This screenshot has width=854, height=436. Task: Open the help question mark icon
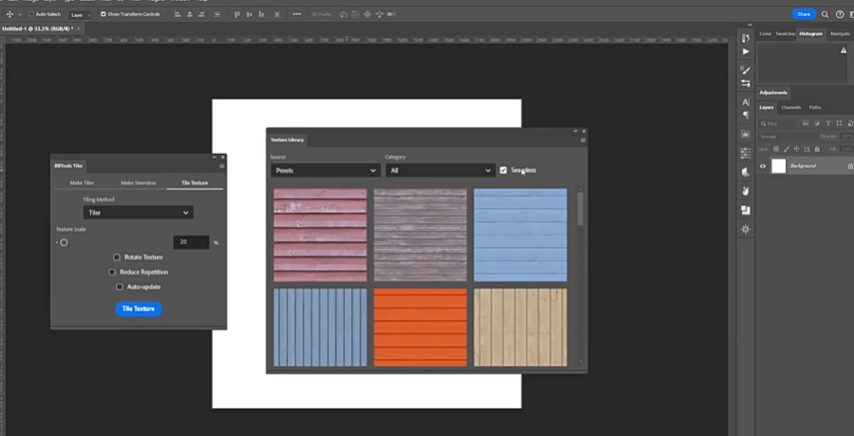click(838, 14)
